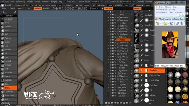Select the Scratches tool

tap(9, 92)
